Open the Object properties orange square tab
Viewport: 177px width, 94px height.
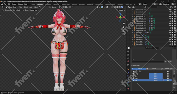[x=128, y=69]
